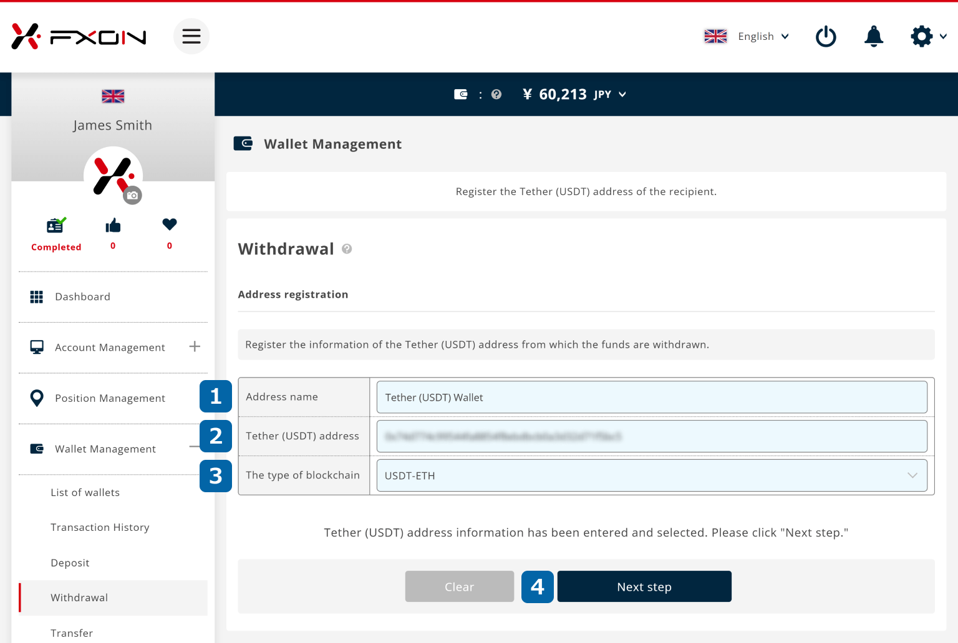Click the Dashboard grid icon
Screen dimensions: 958x643
click(x=37, y=297)
